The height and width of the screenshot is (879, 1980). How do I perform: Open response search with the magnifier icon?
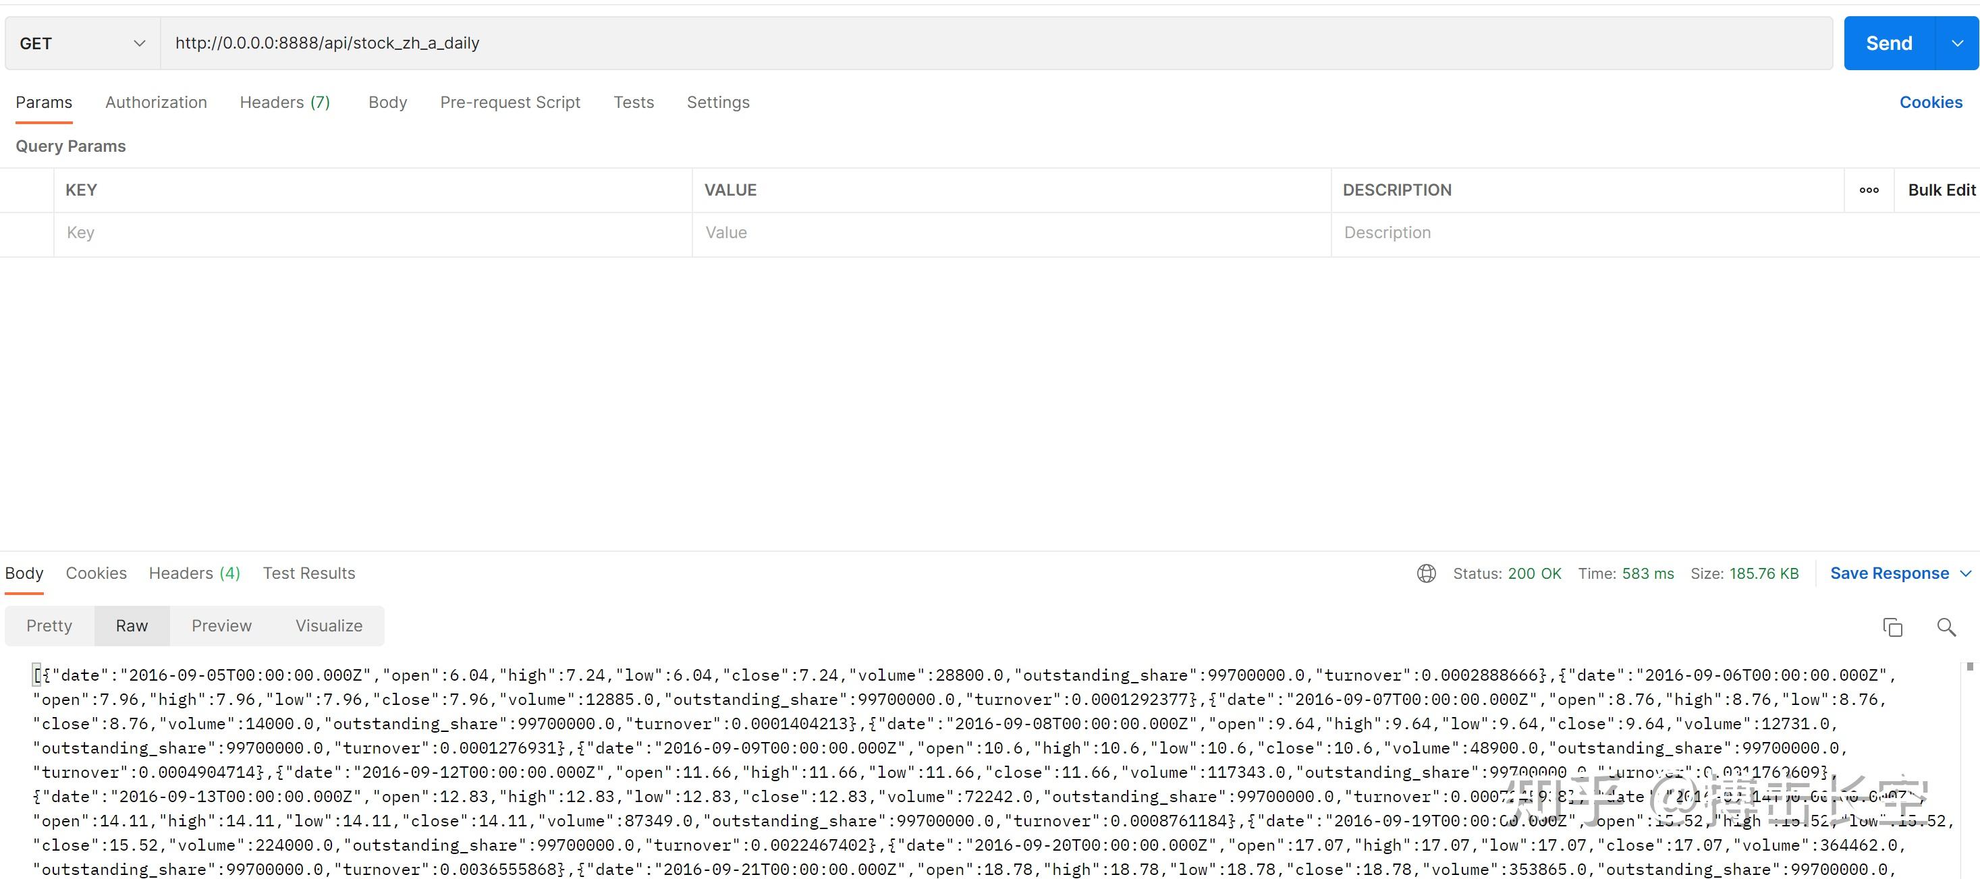[1947, 627]
